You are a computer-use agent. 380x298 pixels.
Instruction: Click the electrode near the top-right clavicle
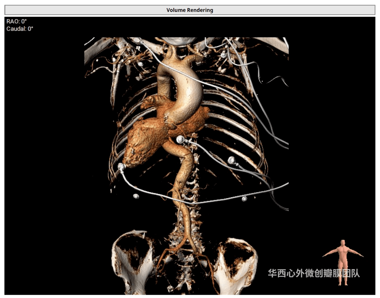[223, 55]
